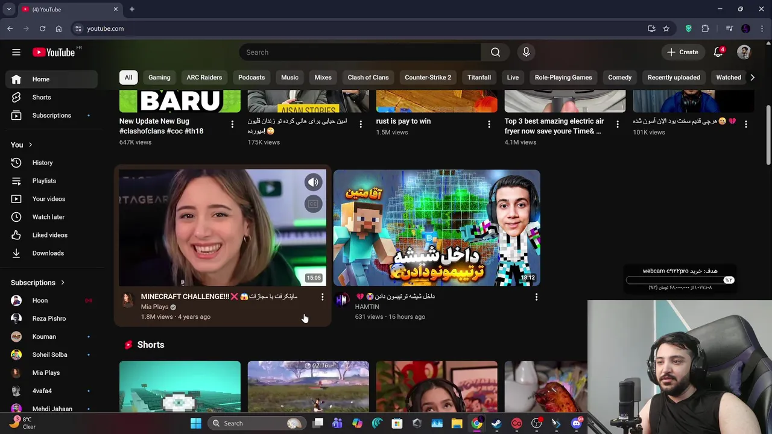Open options for rust is pay to win
The height and width of the screenshot is (434, 772).
pos(489,124)
